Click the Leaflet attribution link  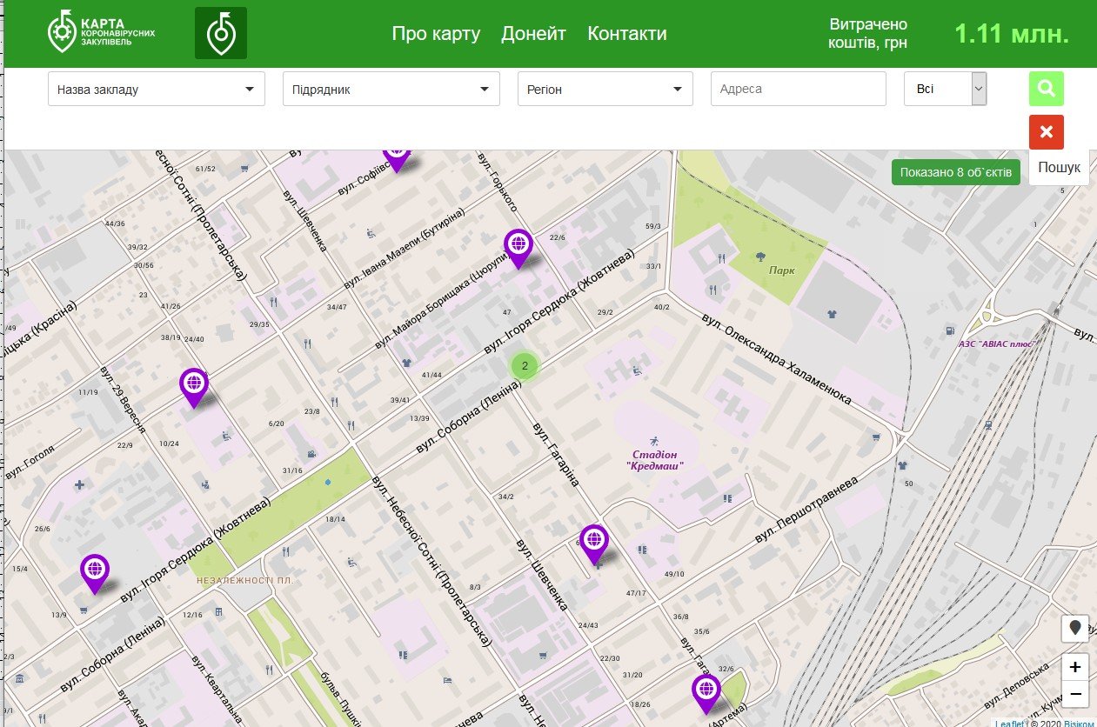click(x=1009, y=723)
